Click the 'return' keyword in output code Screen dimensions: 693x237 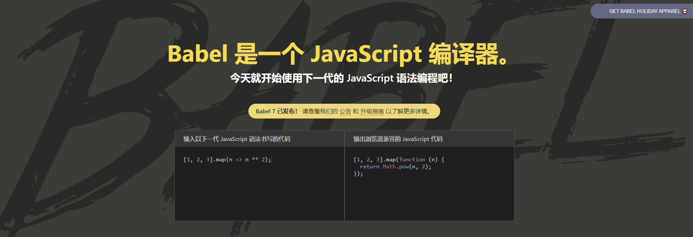tap(370, 166)
